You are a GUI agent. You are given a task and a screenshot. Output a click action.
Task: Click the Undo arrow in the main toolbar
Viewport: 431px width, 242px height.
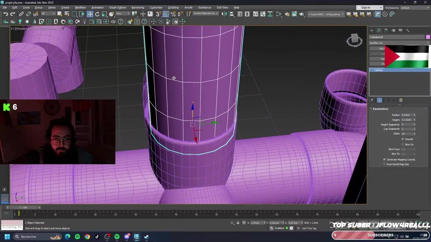pos(6,14)
